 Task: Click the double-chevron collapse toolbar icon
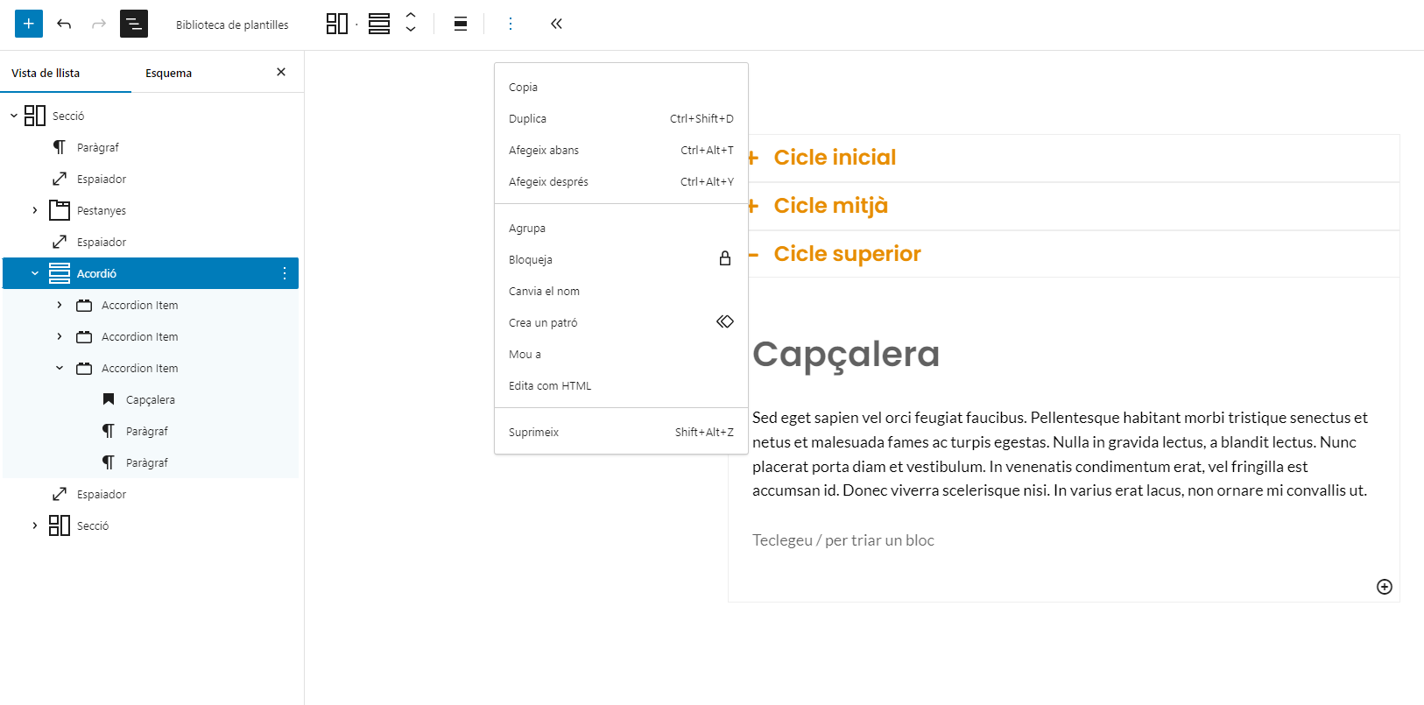click(556, 24)
